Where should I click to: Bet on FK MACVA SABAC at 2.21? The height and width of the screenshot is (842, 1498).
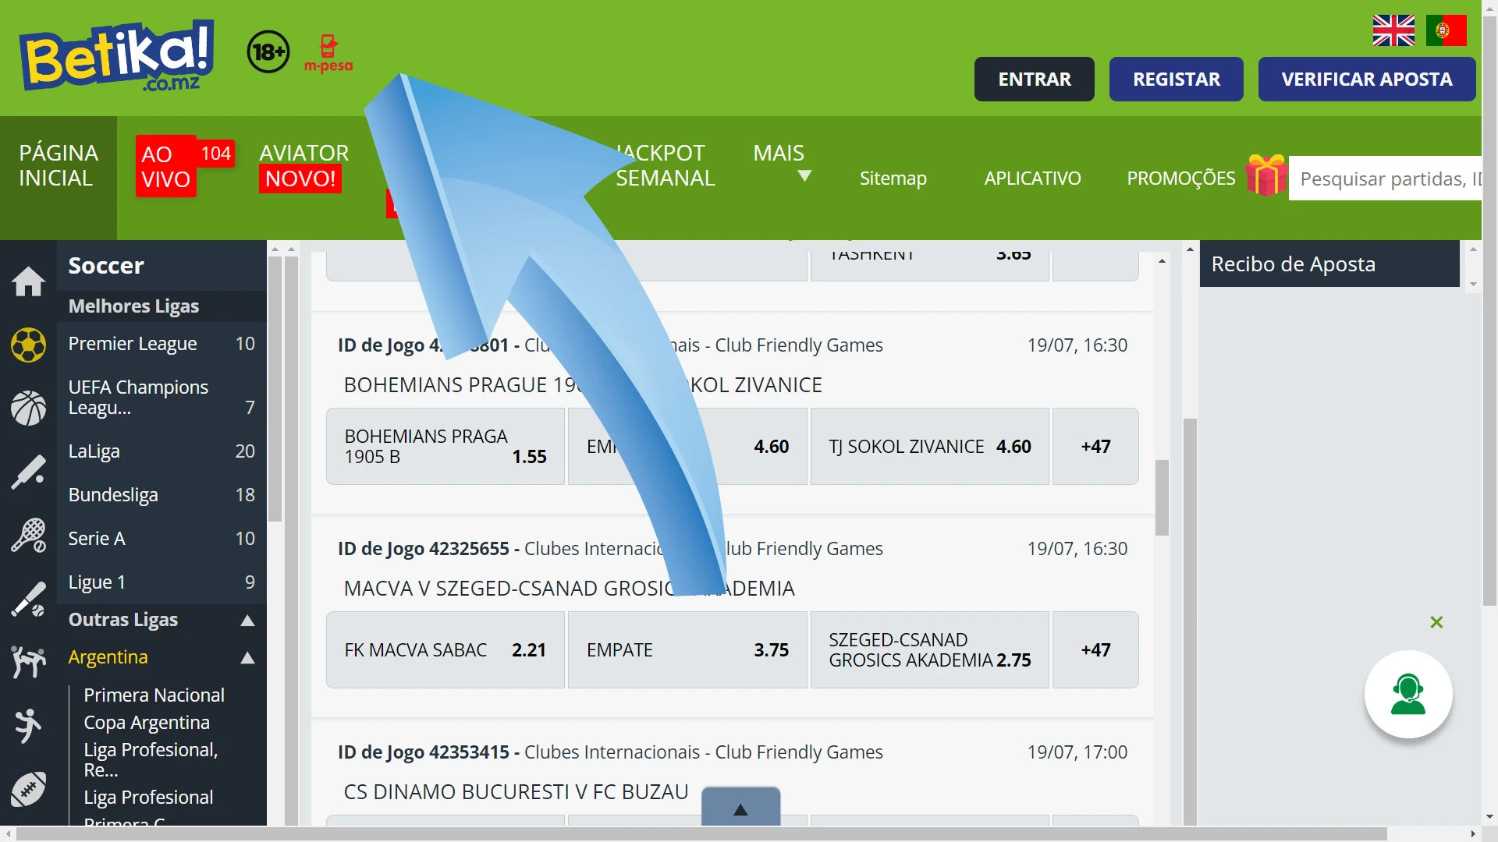pyautogui.click(x=445, y=650)
